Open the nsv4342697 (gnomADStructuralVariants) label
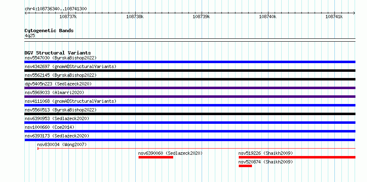The image size is (367, 182). [x=71, y=66]
